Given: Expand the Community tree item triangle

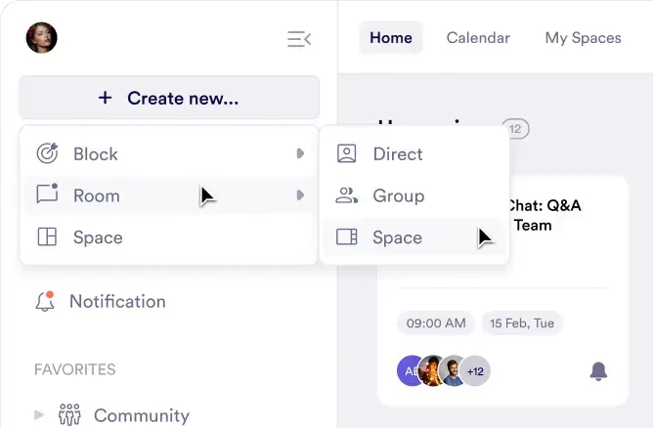Looking at the screenshot, I should tap(39, 415).
